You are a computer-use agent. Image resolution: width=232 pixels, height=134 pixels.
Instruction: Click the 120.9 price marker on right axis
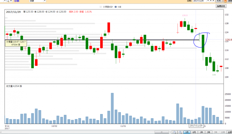click(x=228, y=40)
